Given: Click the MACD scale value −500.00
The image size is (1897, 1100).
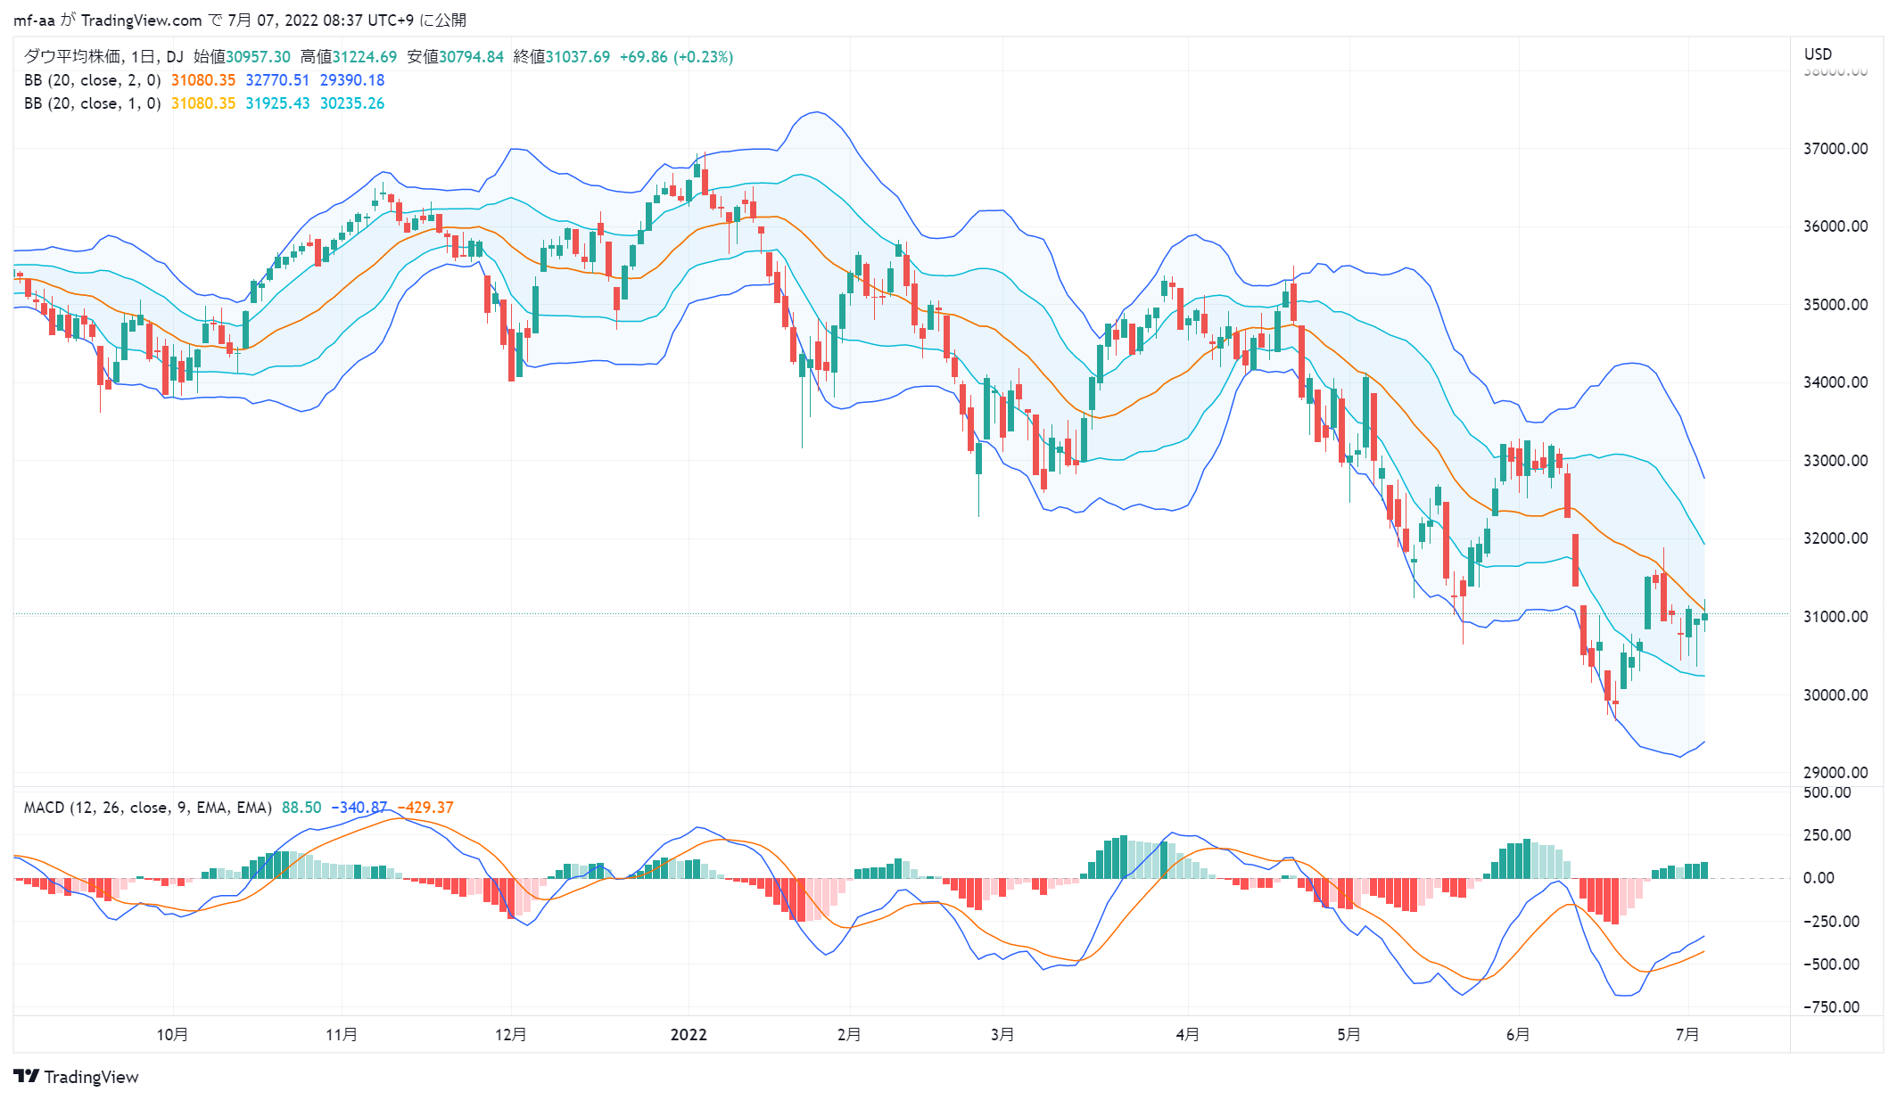Looking at the screenshot, I should coord(1831,964).
